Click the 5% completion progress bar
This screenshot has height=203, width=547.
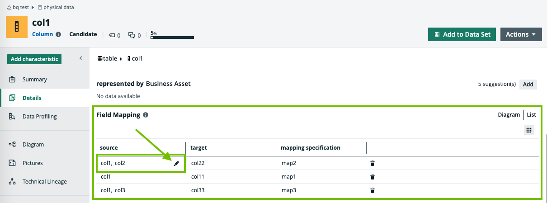click(172, 38)
